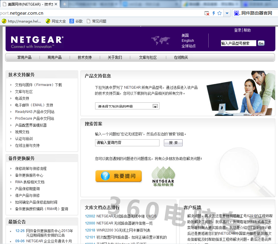278x244 pixels.
Task: Click the query content input field
Action: click(x=127, y=143)
